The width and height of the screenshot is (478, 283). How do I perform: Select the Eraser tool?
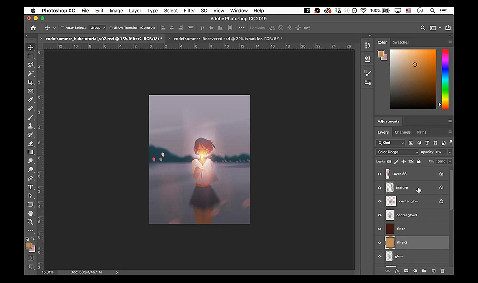[x=30, y=143]
